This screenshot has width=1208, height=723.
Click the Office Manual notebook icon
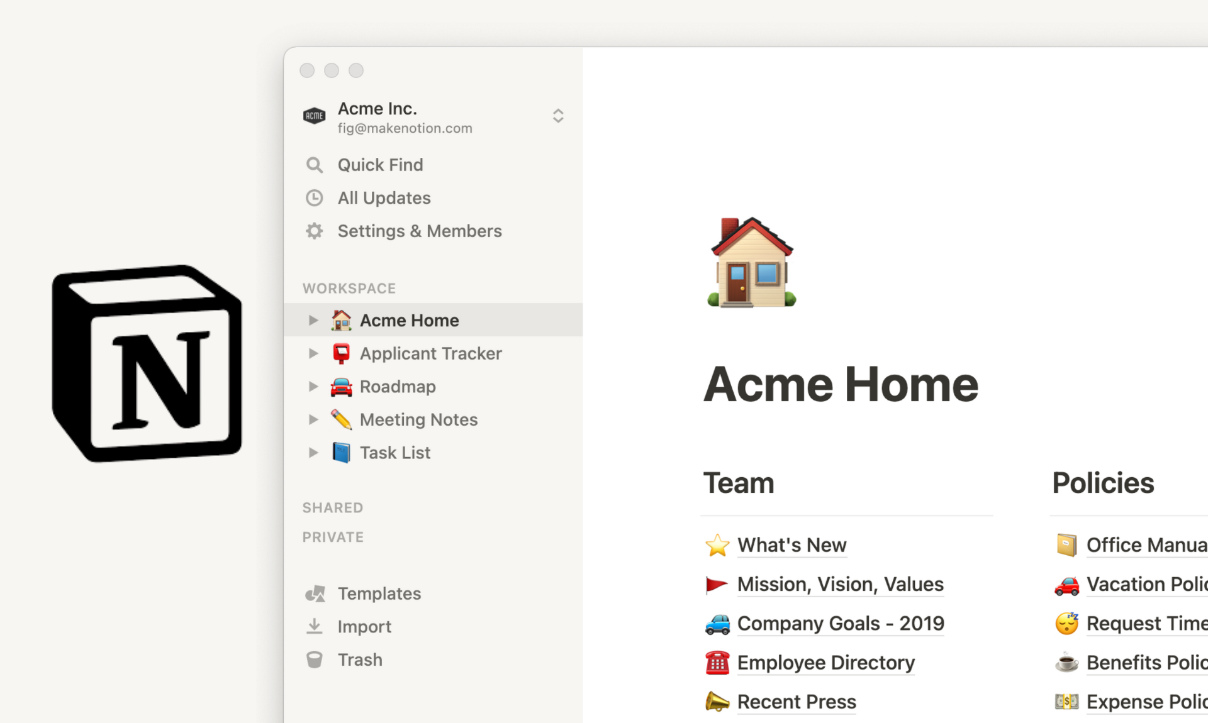[x=1066, y=545]
